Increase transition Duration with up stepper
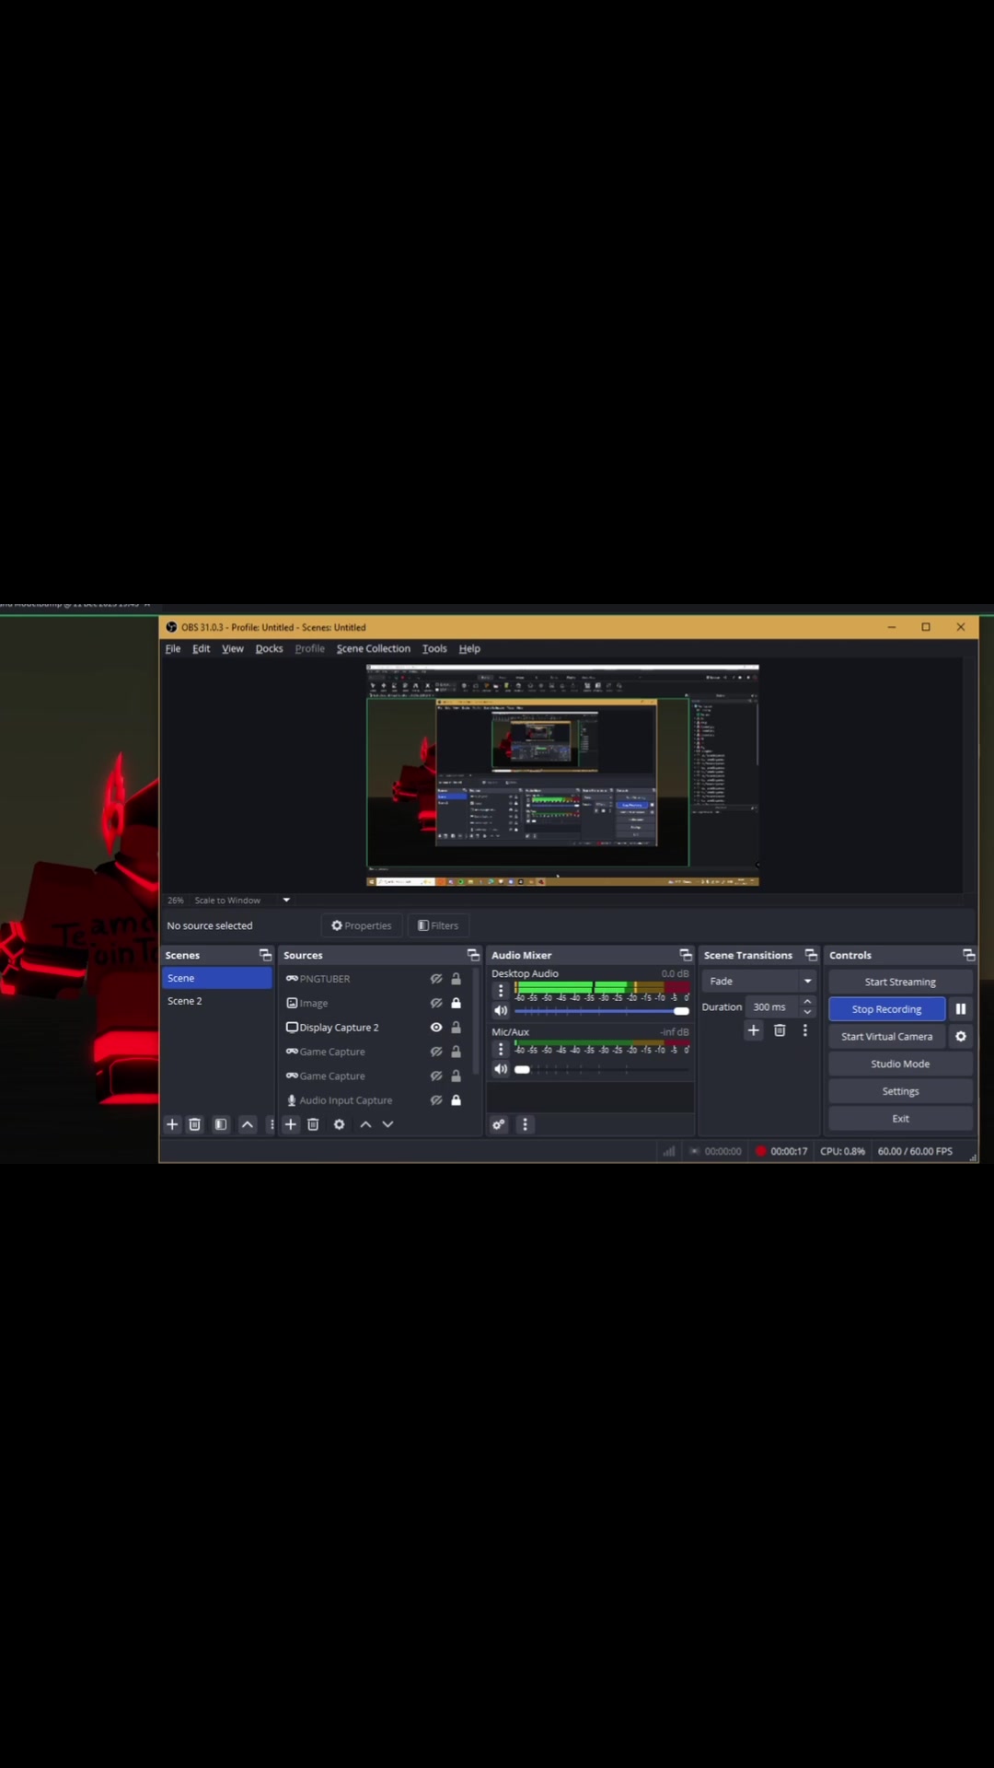Viewport: 994px width, 1768px height. pos(807,1002)
